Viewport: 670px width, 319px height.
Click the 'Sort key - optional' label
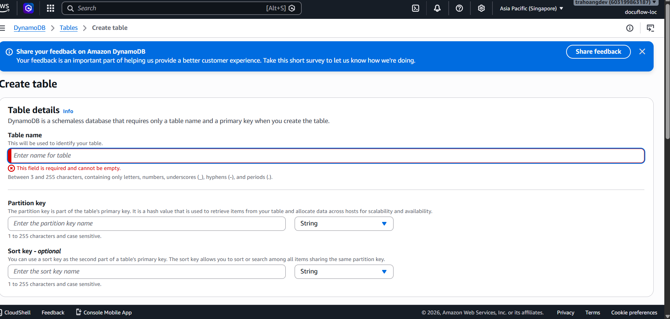(x=34, y=251)
